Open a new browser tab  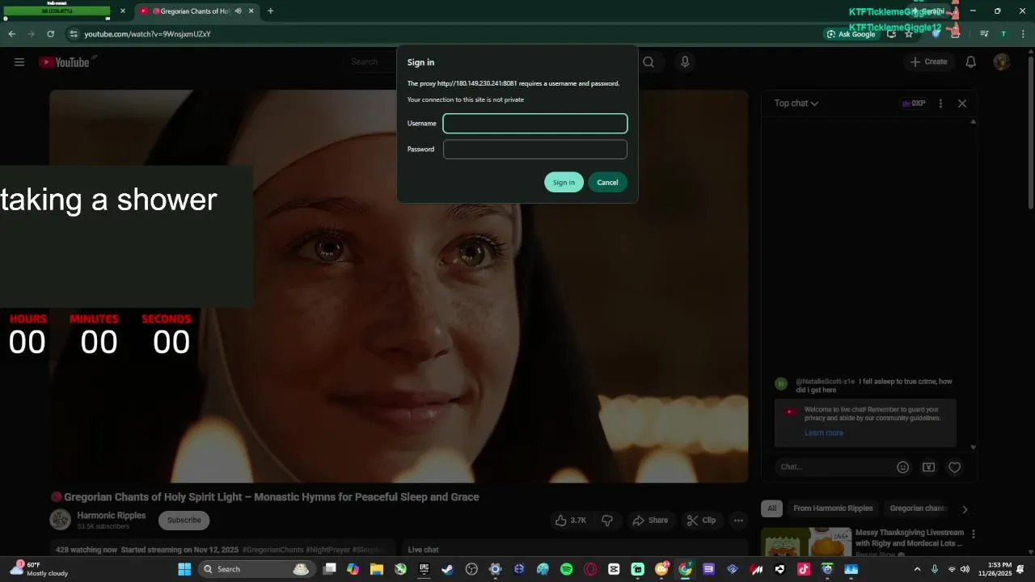tap(270, 11)
